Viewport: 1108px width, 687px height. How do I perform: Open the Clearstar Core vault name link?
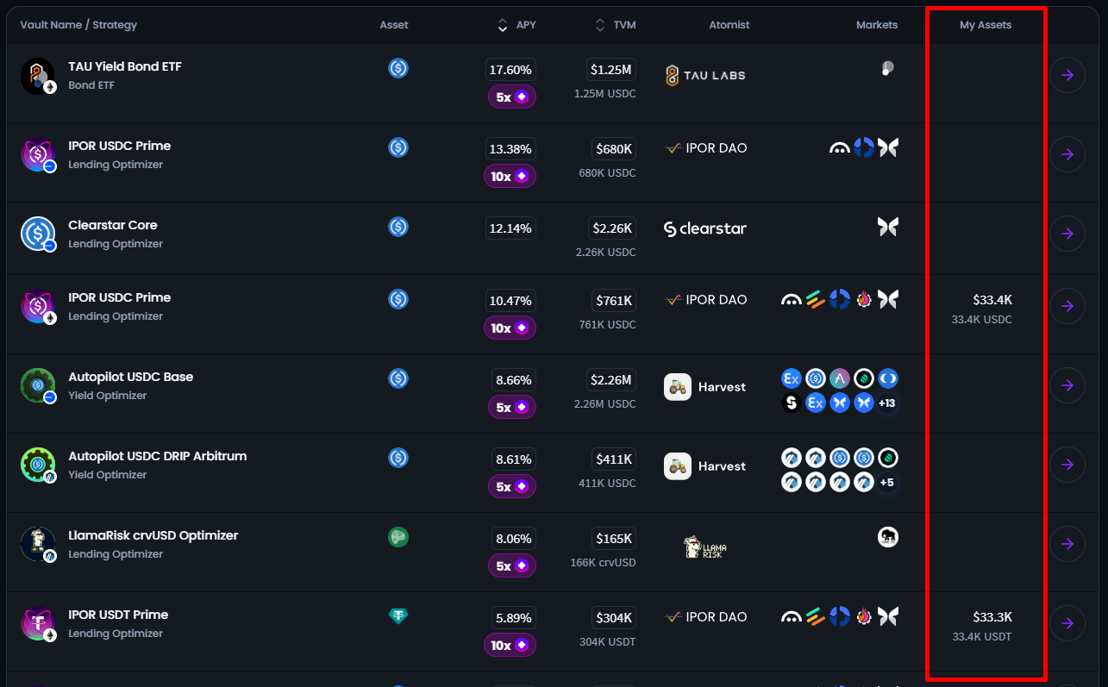tap(113, 225)
